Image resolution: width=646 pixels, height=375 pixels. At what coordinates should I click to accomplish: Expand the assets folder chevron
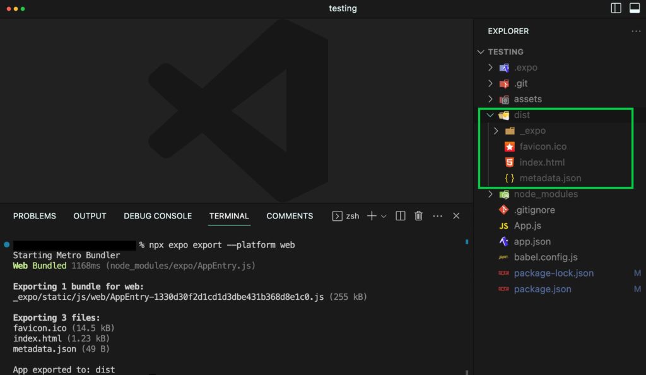click(490, 99)
